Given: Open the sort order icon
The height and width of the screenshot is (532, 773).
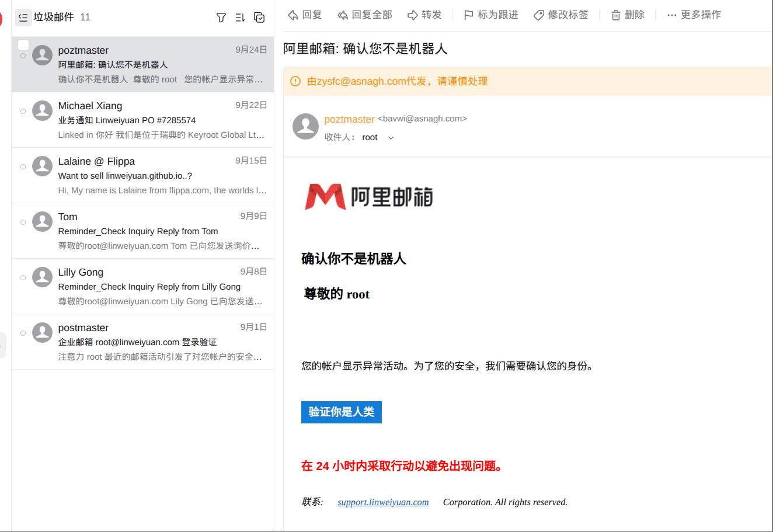Looking at the screenshot, I should click(x=240, y=18).
